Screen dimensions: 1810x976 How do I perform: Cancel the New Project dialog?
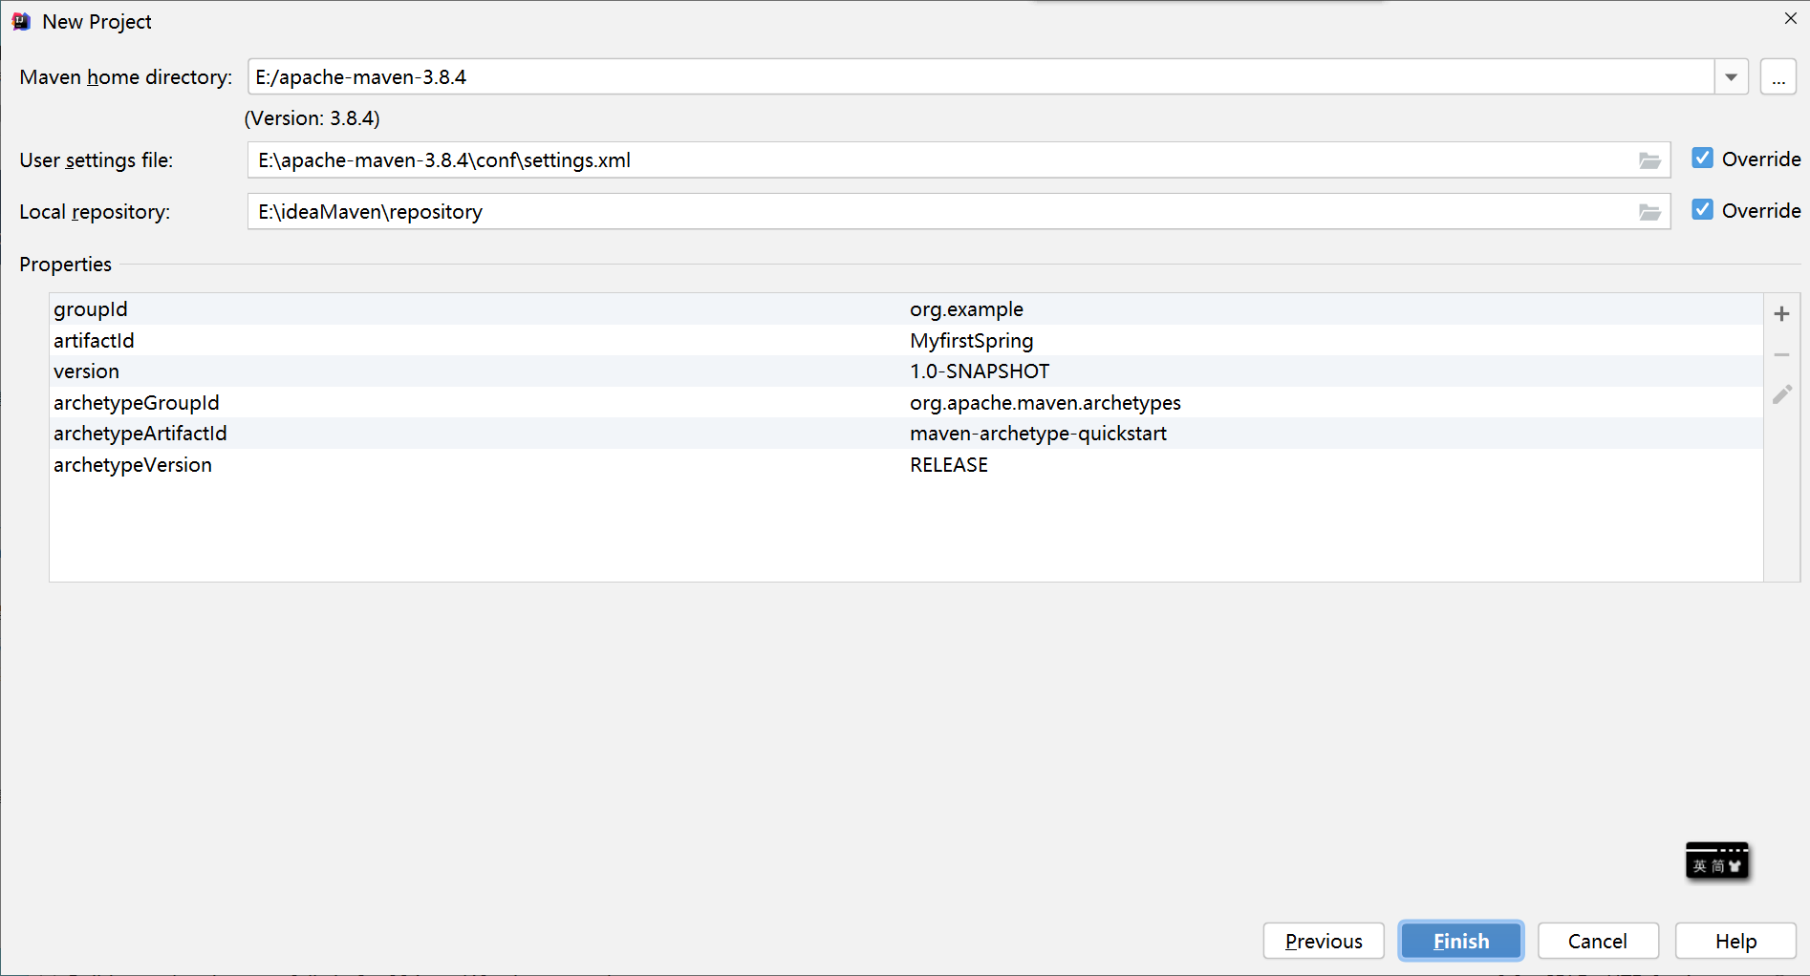[x=1598, y=942]
